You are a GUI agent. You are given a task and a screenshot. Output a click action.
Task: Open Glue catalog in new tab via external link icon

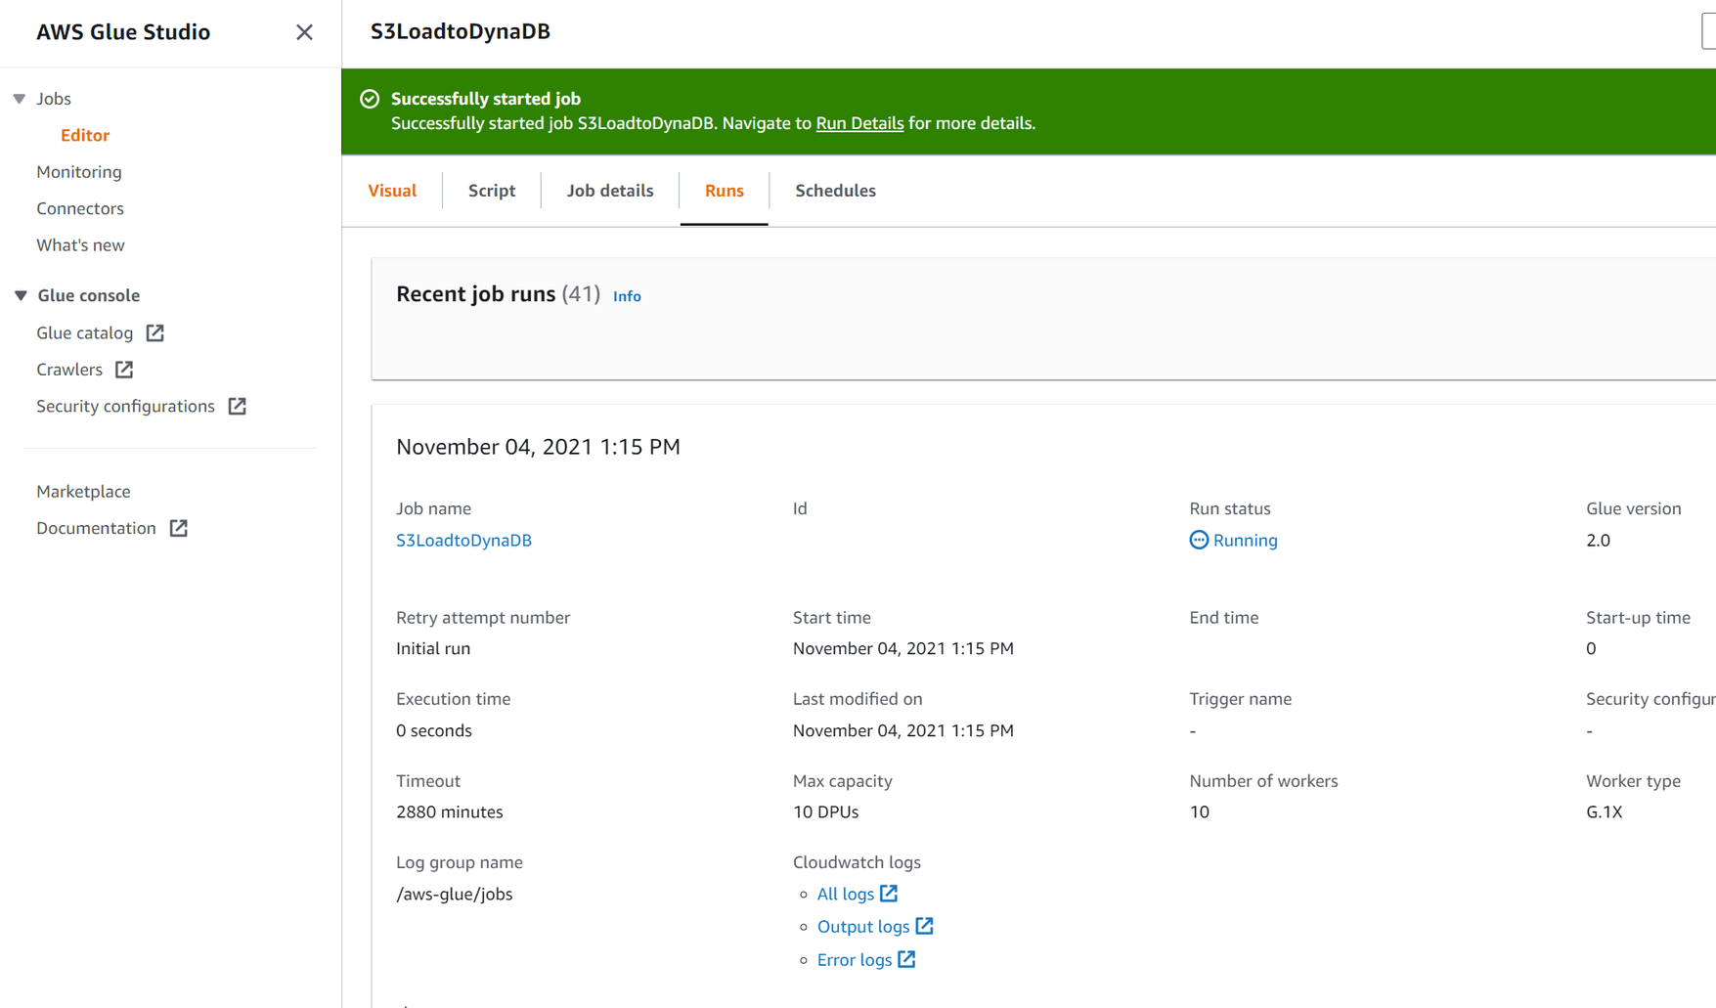tap(154, 332)
